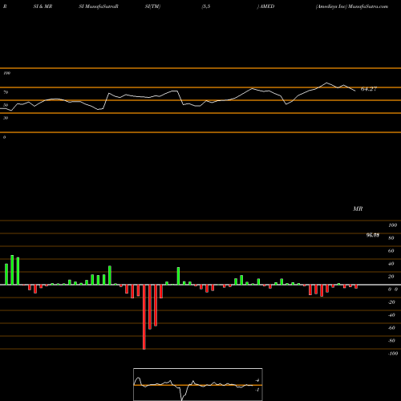Click the "-100" label on the MR axis
The width and height of the screenshot is (401, 401).
click(x=393, y=354)
